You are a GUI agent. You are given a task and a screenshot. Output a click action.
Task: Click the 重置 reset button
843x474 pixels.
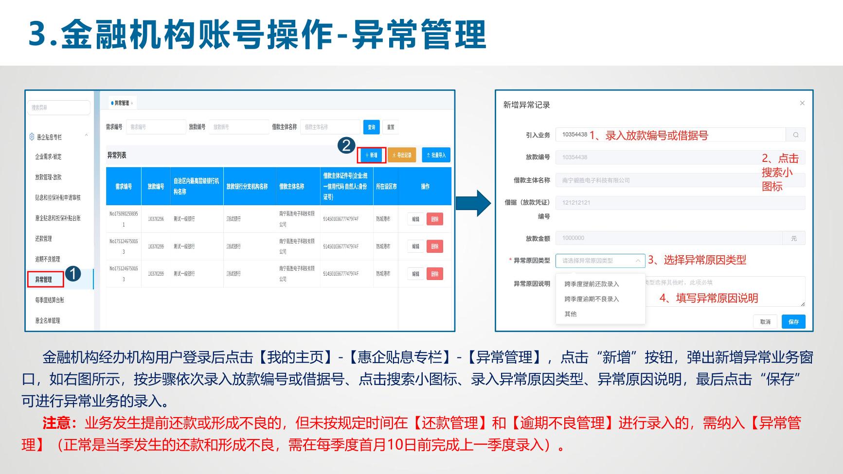(x=391, y=127)
